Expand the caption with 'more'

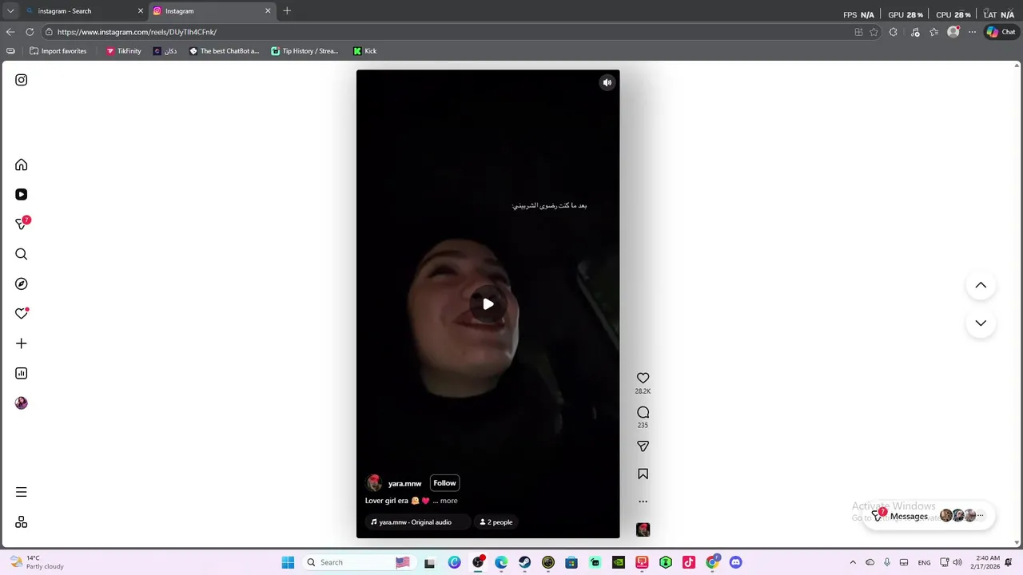coord(449,501)
